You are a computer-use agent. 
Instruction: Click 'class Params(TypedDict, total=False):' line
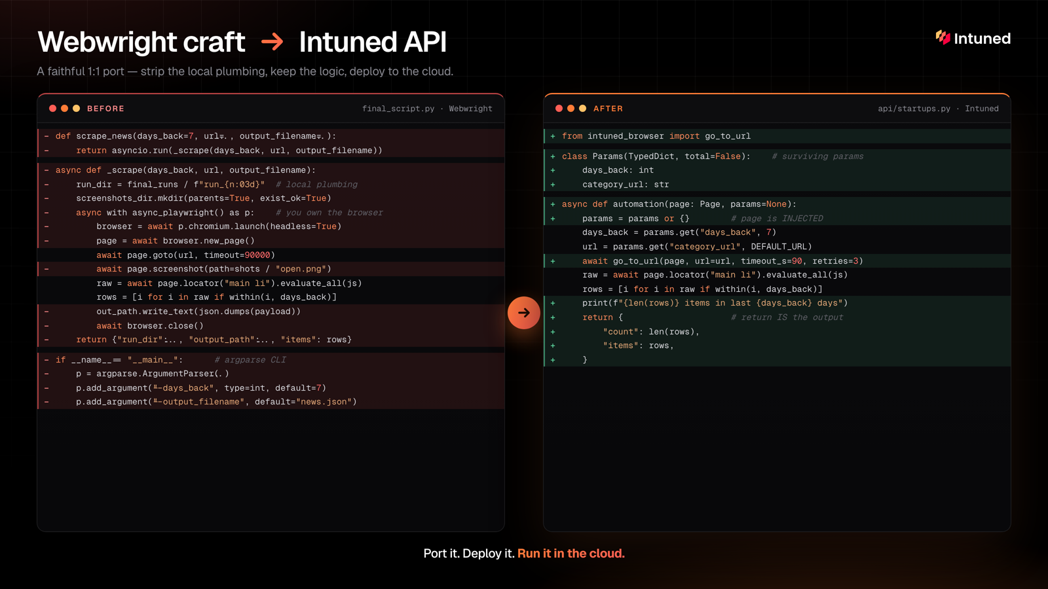tap(777, 156)
